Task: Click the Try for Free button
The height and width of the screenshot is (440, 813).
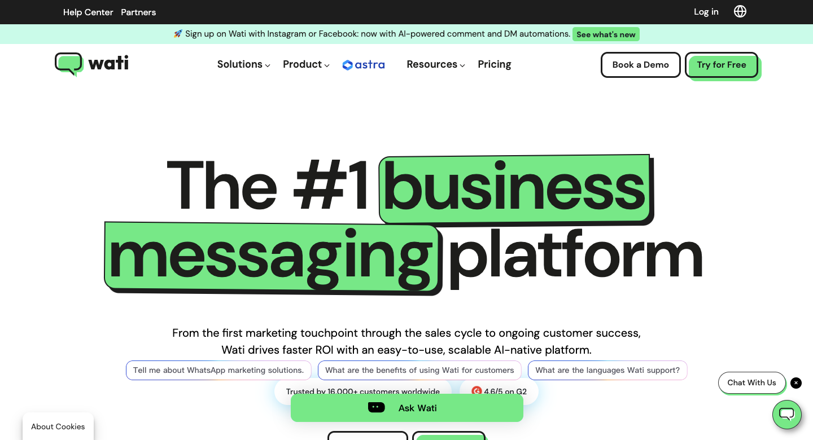Action: (x=722, y=65)
